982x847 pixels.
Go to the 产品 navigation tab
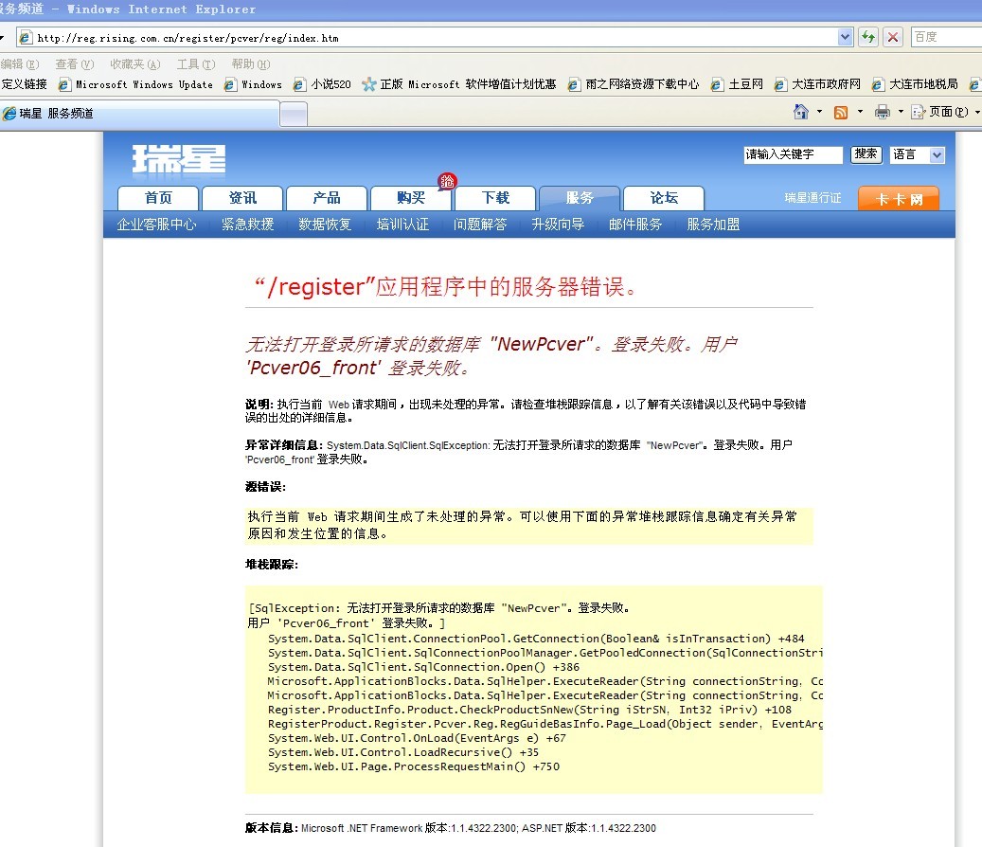tap(327, 198)
